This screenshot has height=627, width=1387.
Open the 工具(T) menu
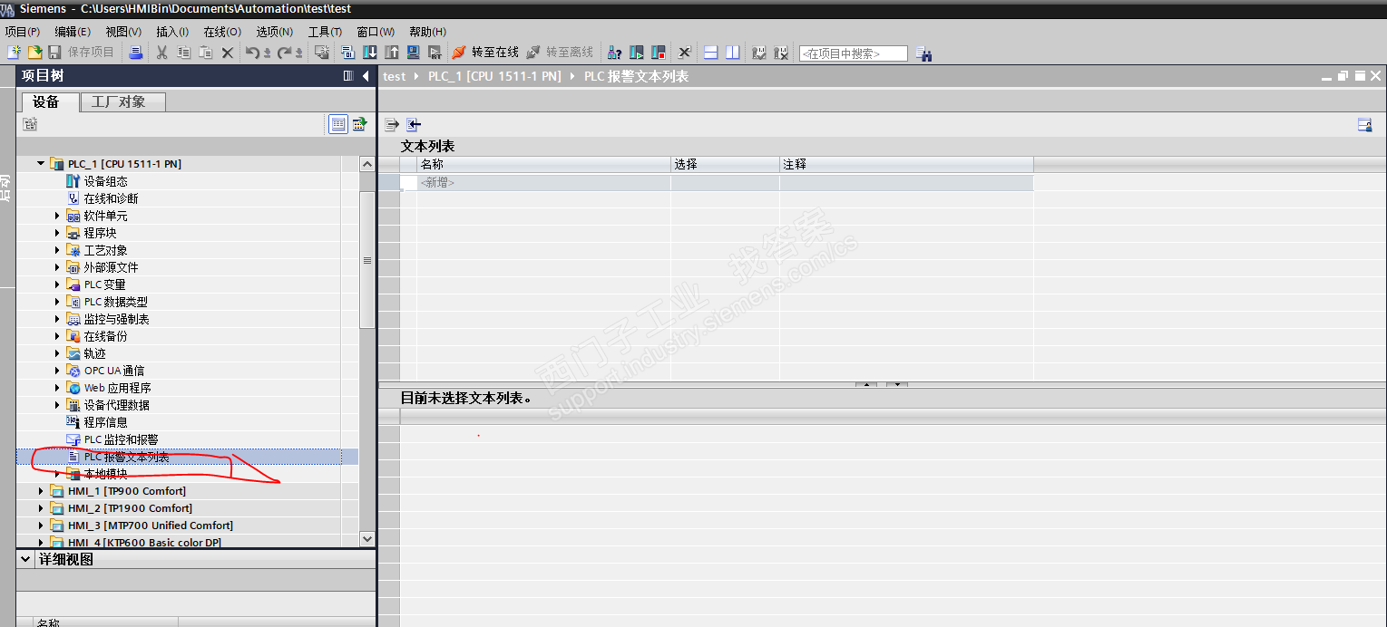click(x=325, y=32)
